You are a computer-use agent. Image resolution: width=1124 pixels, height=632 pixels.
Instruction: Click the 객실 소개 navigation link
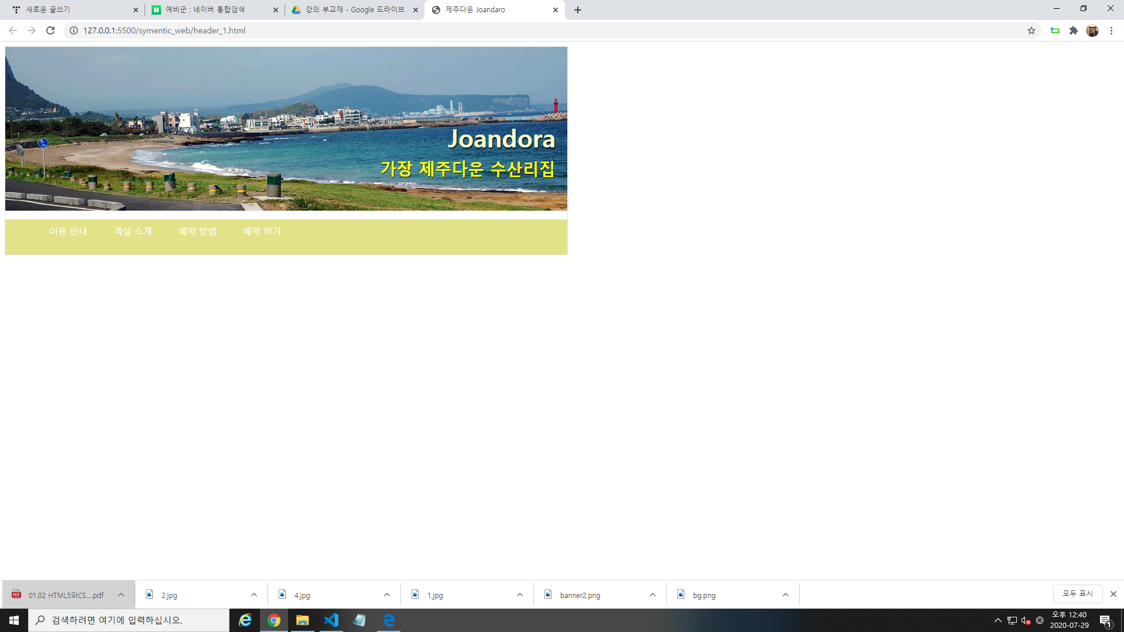(133, 231)
